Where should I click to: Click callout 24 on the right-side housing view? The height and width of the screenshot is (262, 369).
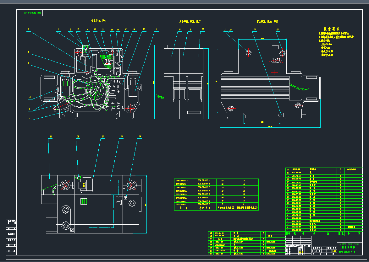(x=277, y=29)
